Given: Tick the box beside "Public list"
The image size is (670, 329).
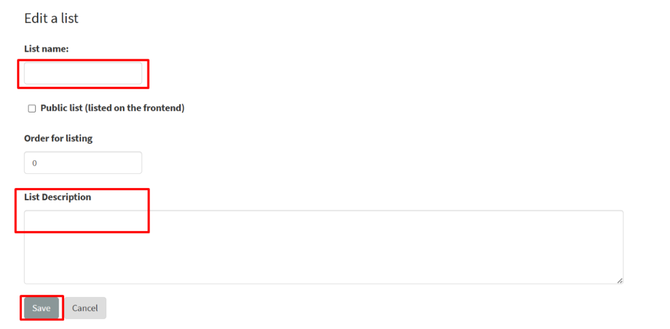Looking at the screenshot, I should 32,109.
